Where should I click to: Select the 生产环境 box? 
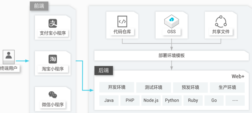point(227,87)
